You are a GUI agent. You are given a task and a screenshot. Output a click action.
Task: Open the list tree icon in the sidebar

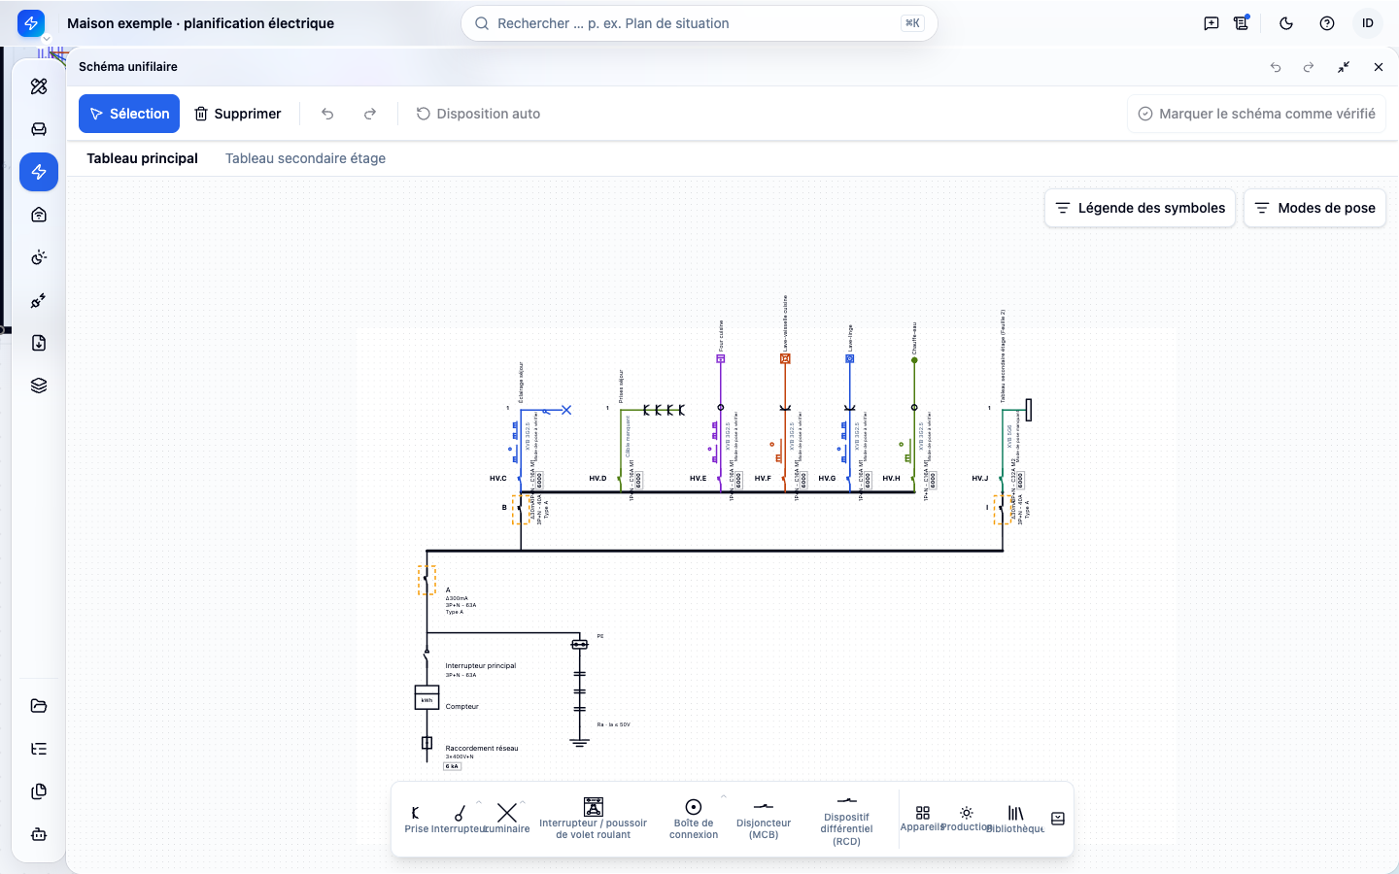(39, 749)
